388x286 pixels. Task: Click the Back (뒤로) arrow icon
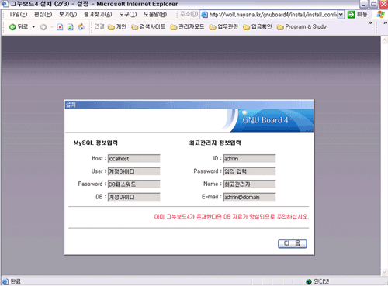pyautogui.click(x=12, y=27)
